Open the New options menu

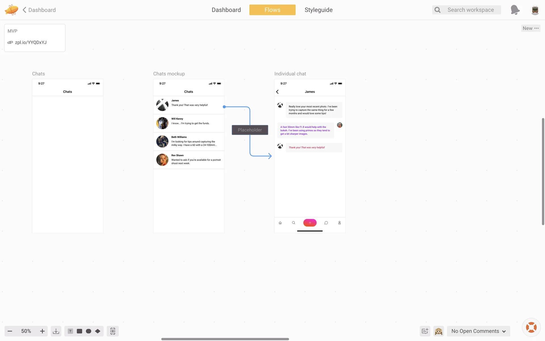click(531, 28)
